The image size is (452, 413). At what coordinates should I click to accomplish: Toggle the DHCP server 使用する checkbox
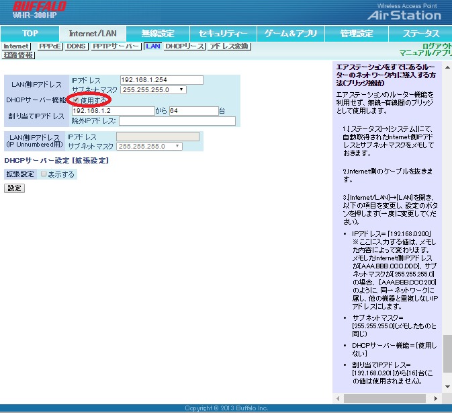pyautogui.click(x=75, y=100)
